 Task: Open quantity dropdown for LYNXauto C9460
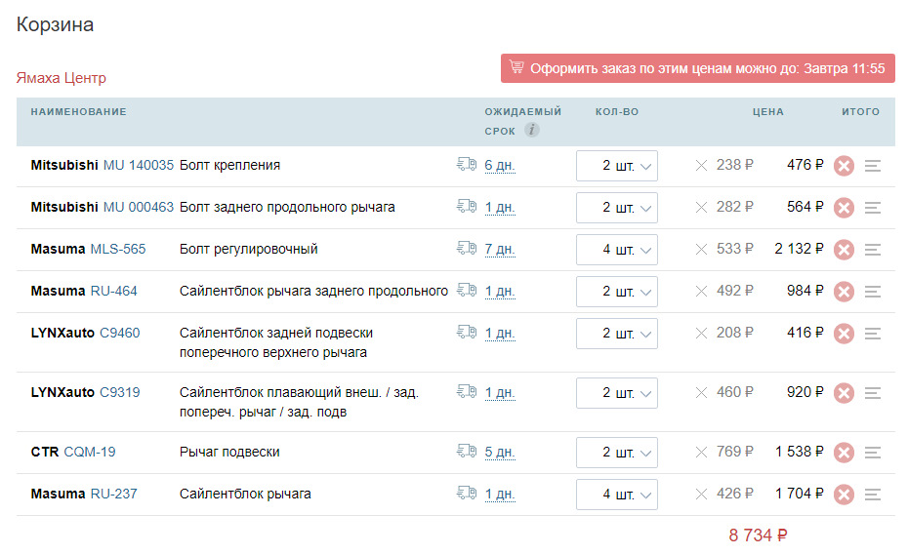(617, 334)
